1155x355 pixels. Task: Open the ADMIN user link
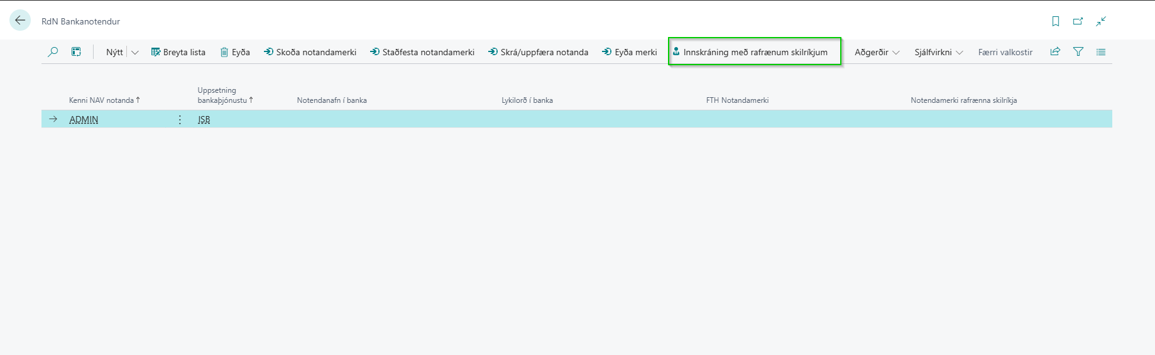(84, 119)
